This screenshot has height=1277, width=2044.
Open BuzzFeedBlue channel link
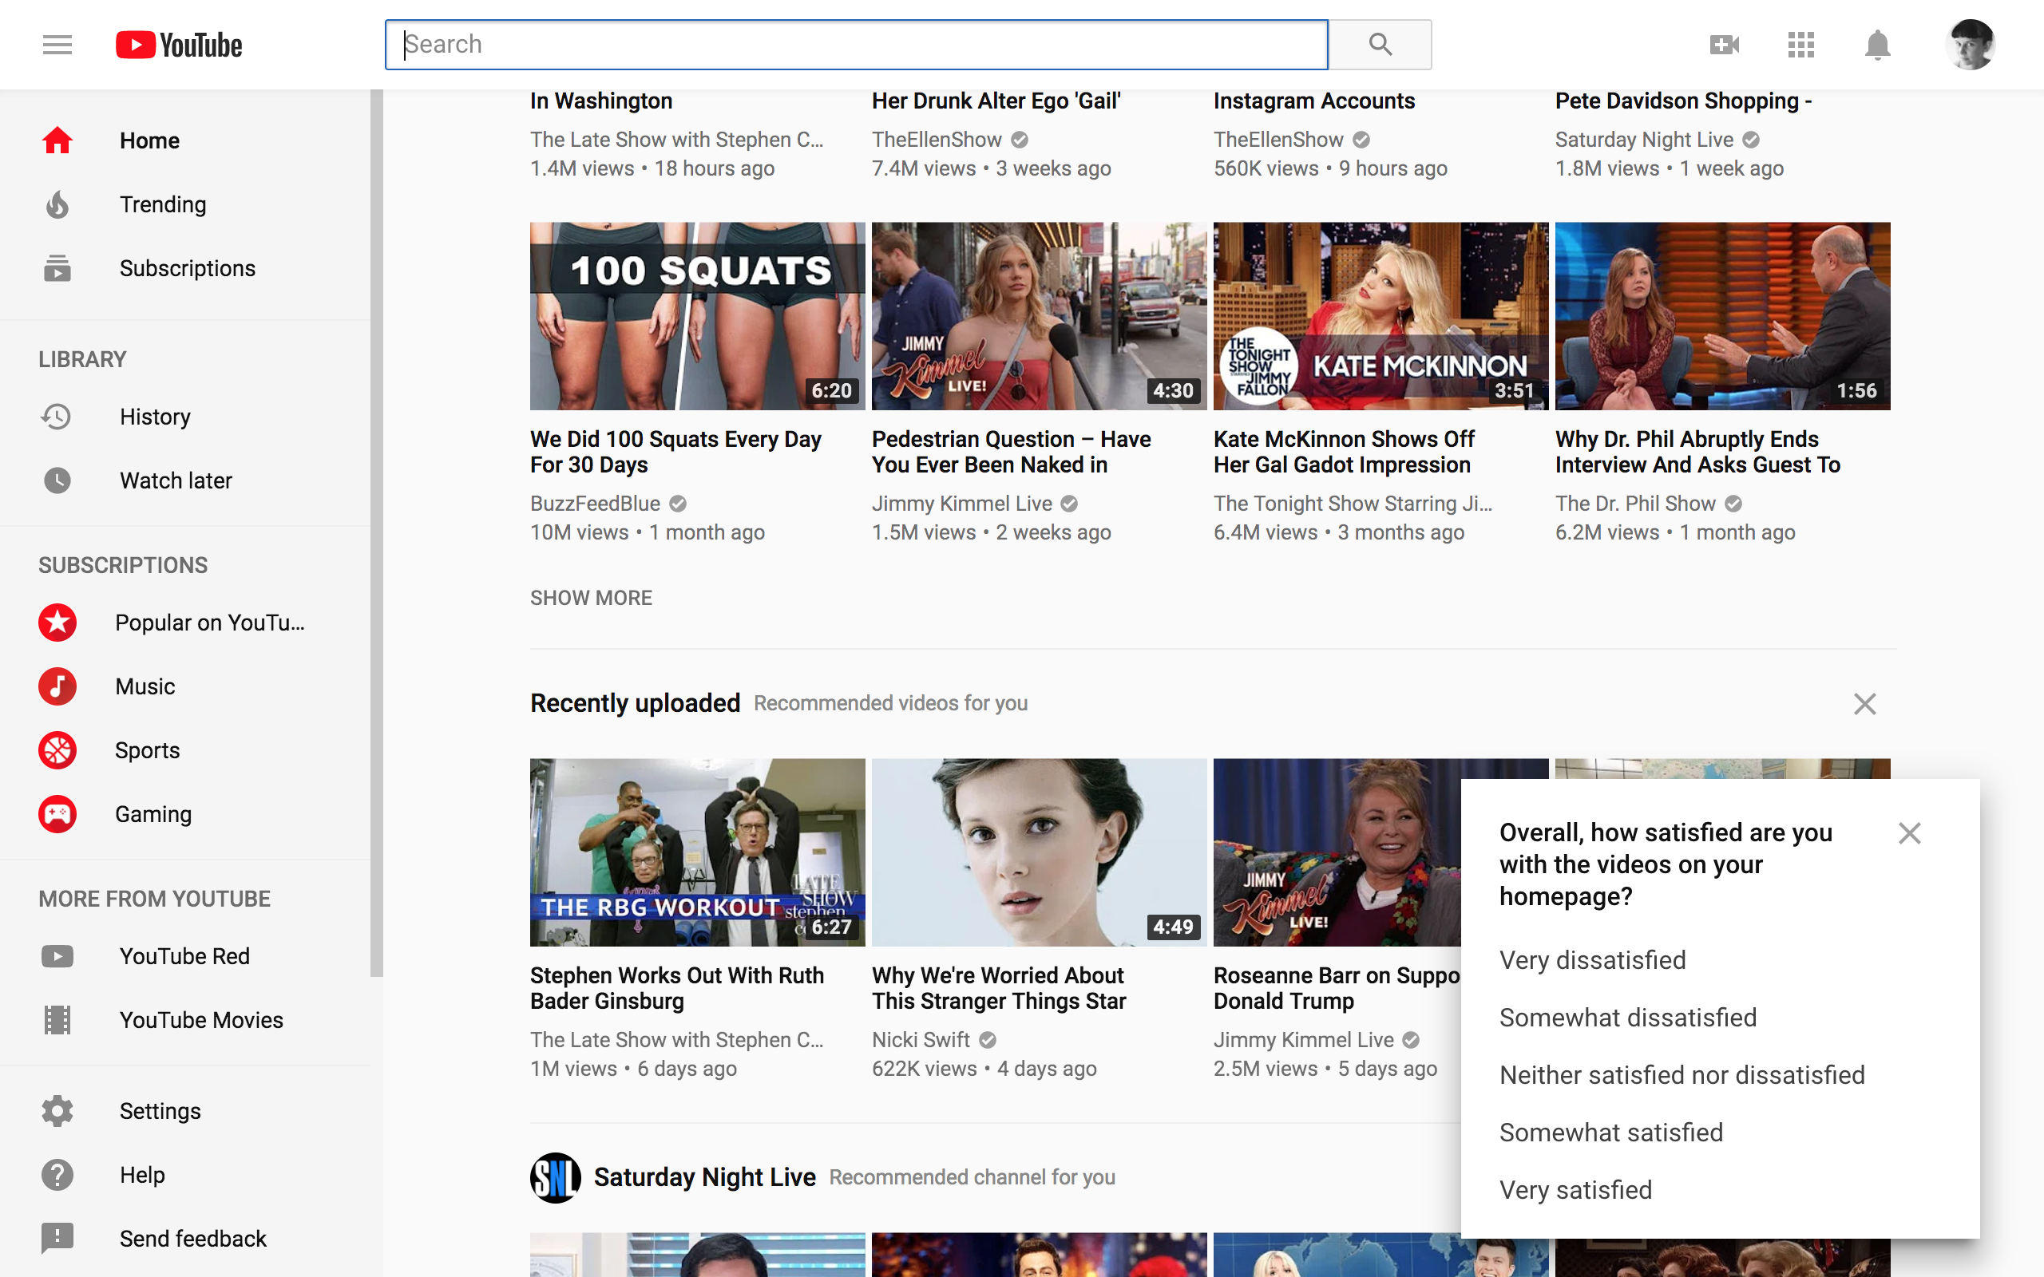pos(595,504)
